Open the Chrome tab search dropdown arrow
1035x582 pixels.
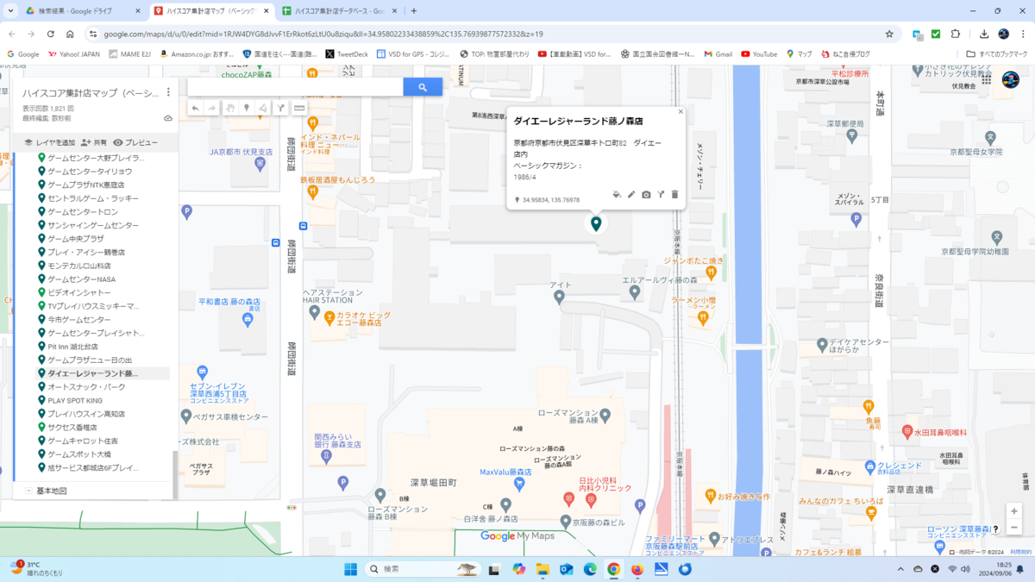(x=10, y=11)
